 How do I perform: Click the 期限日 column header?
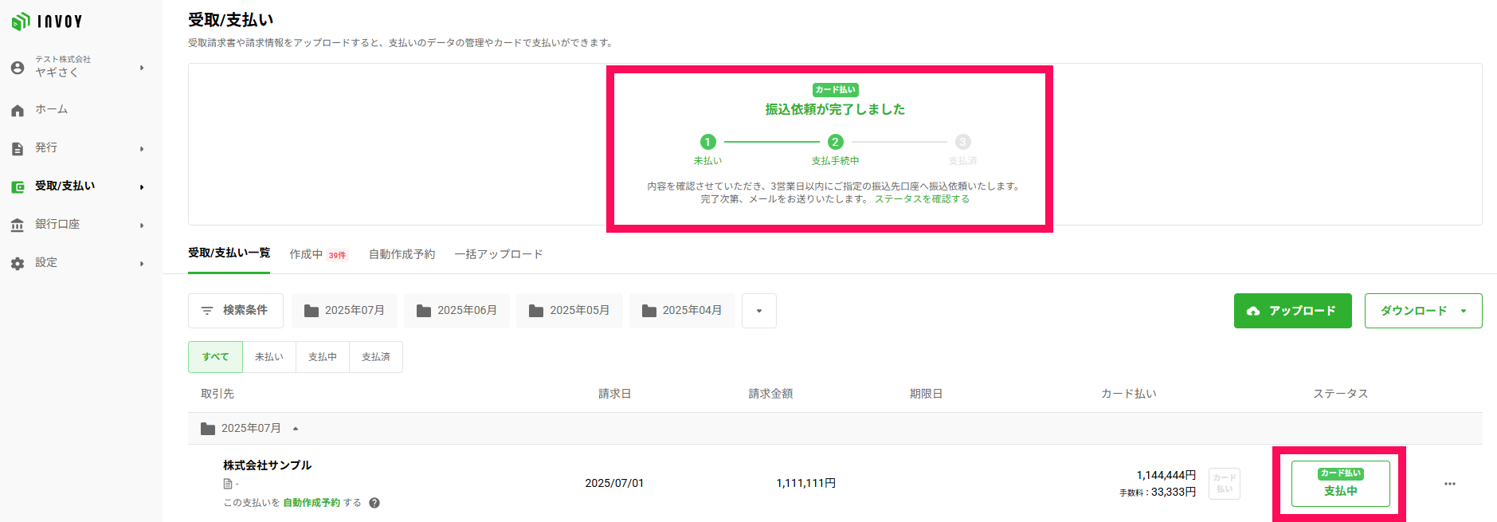coord(926,394)
